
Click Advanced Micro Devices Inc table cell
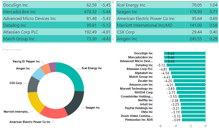coord(30,19)
